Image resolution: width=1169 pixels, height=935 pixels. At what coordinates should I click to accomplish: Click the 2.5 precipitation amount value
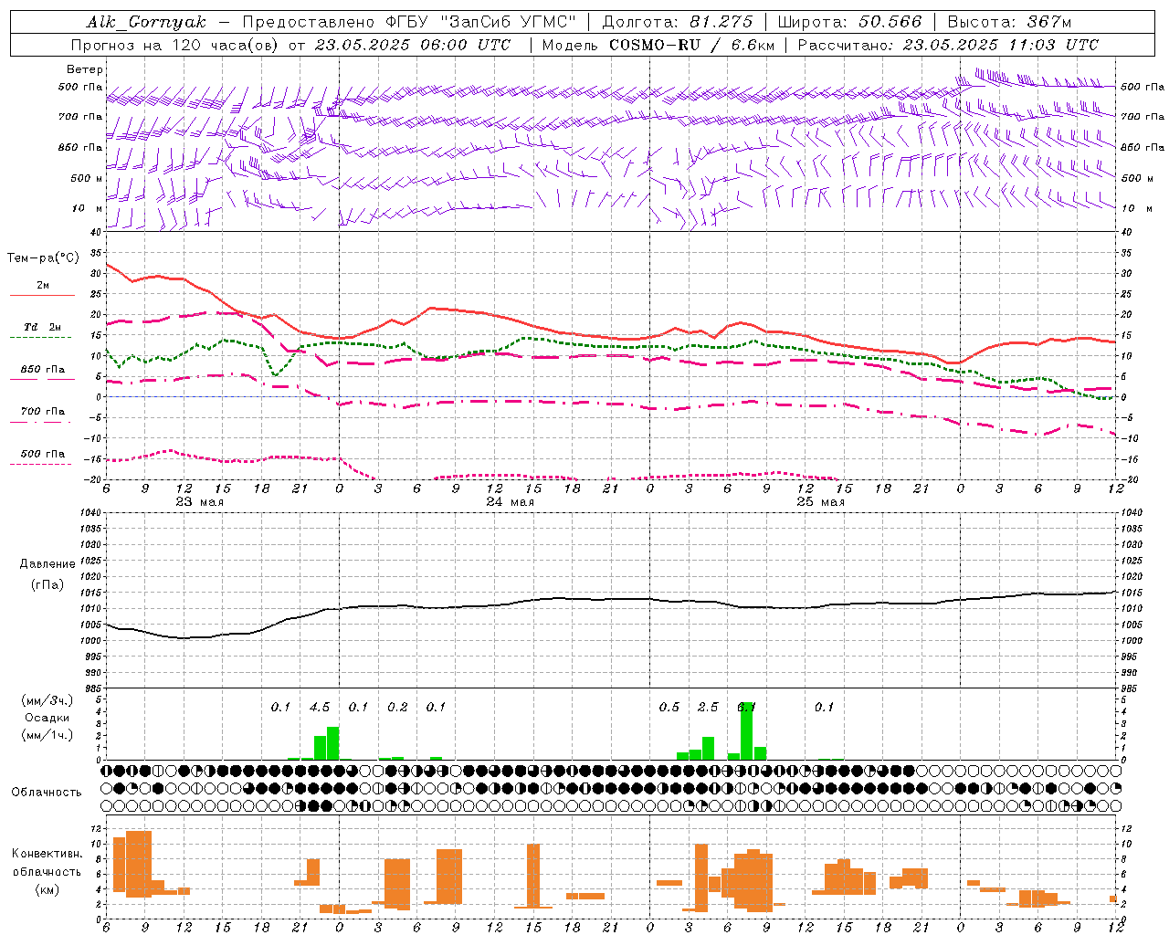(x=708, y=708)
